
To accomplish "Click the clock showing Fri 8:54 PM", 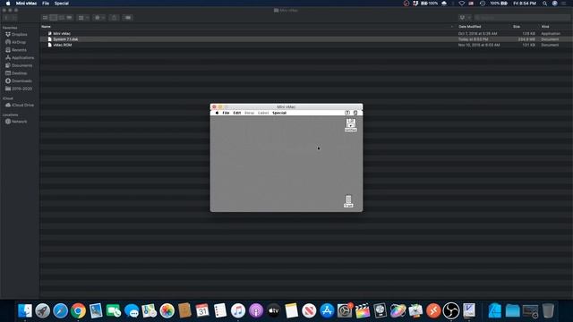I will (x=525, y=4).
